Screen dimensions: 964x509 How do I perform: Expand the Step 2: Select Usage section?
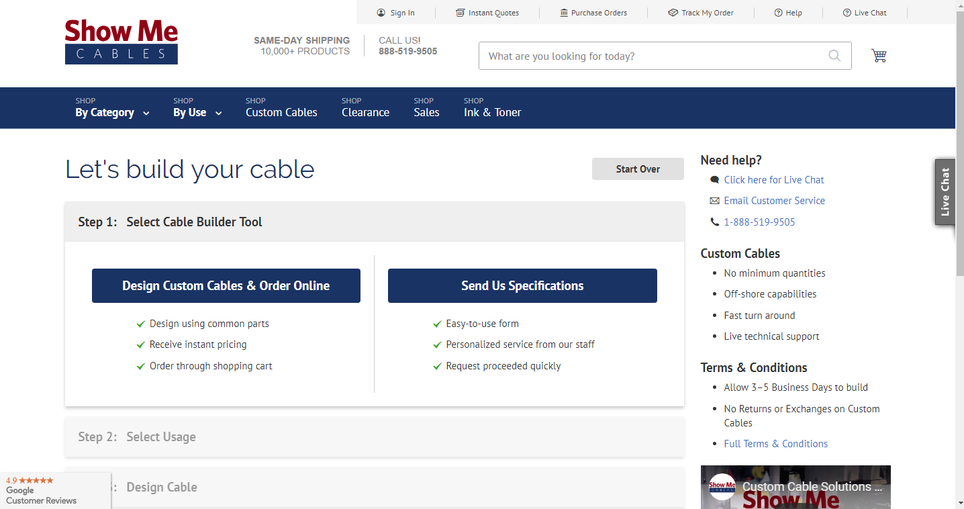click(x=375, y=437)
